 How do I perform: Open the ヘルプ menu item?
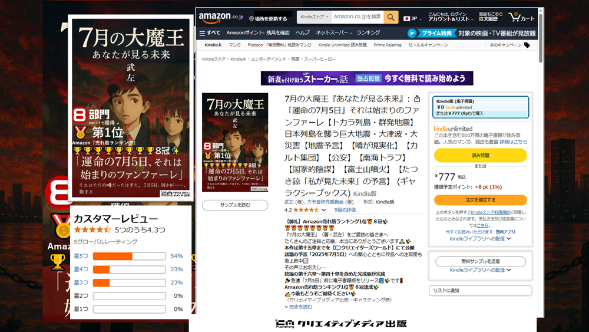click(x=302, y=32)
